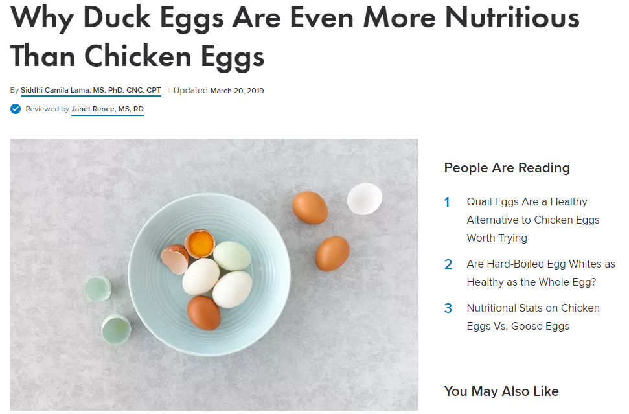This screenshot has height=414, width=629.
Task: Click the 'You May Also Like' heading
Action: pos(501,391)
